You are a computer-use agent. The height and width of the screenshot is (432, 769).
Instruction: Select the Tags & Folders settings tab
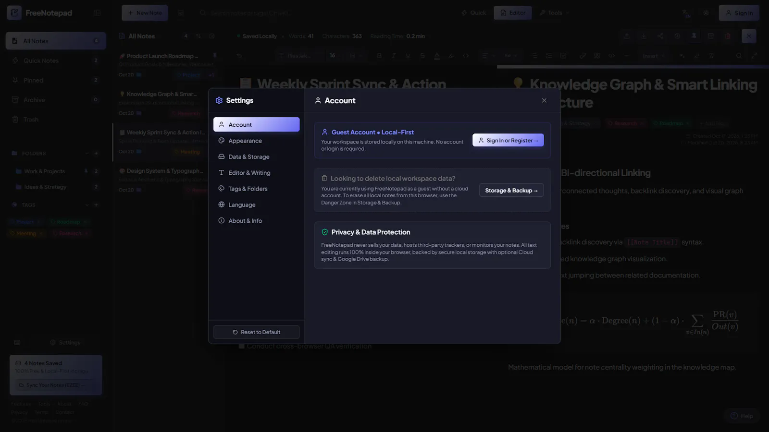pos(256,189)
